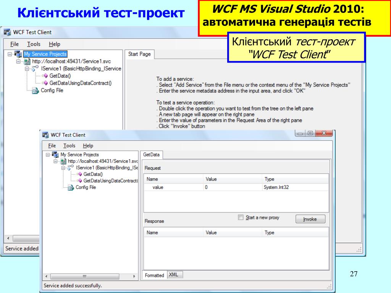Select GetData() label in front window tree
This screenshot has height=293, width=391.
point(93,174)
